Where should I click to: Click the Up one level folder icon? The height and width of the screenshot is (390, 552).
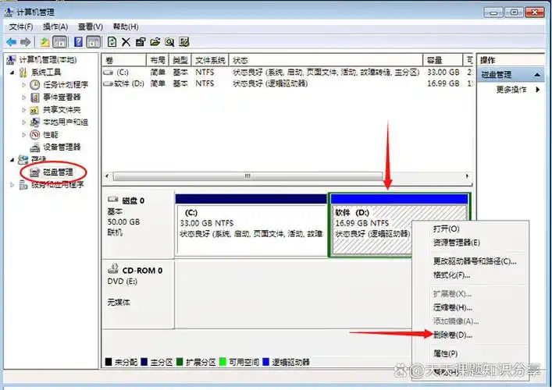tap(45, 41)
